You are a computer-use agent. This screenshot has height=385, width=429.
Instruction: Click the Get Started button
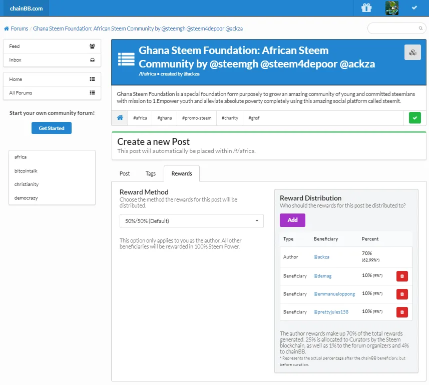[52, 128]
